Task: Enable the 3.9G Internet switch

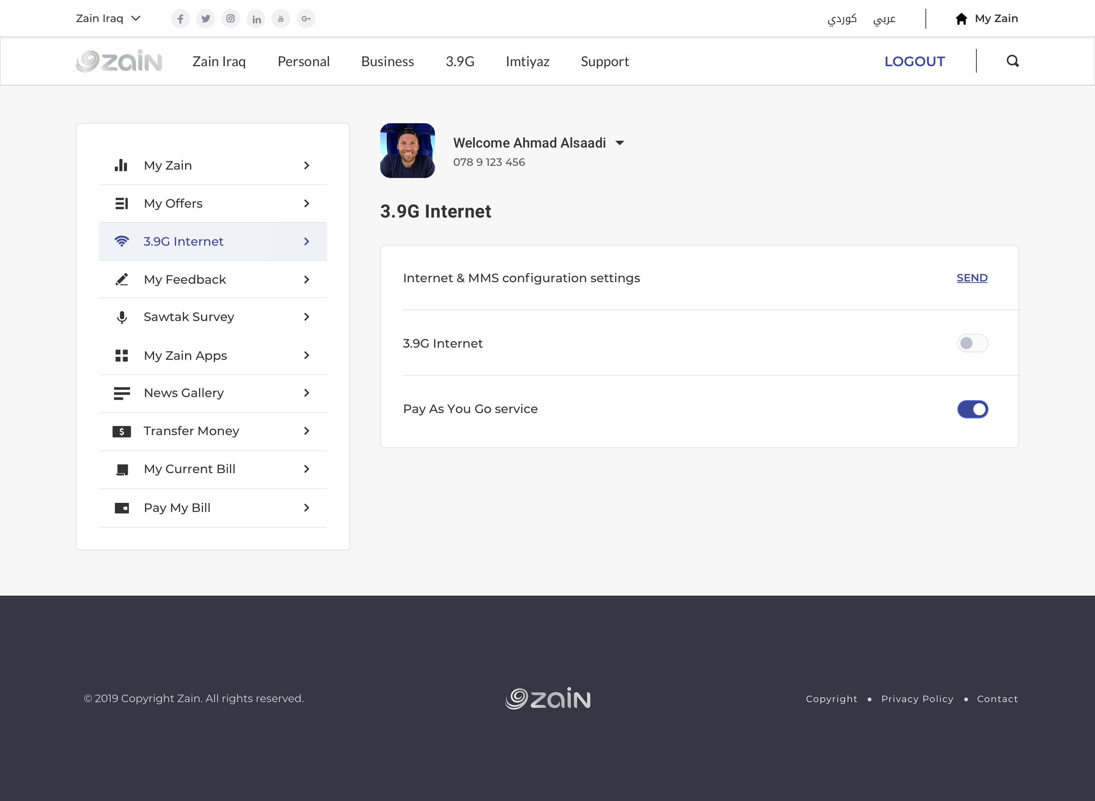Action: click(972, 343)
